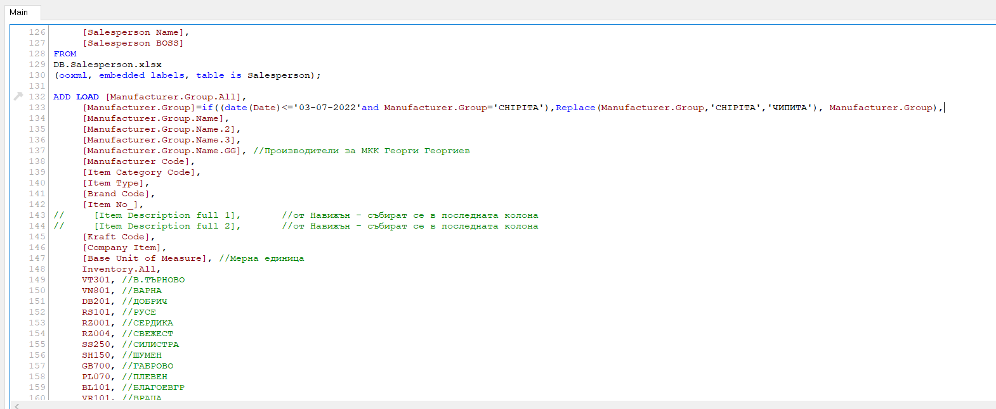Click [Kraft Code] field on line 145

coord(116,237)
